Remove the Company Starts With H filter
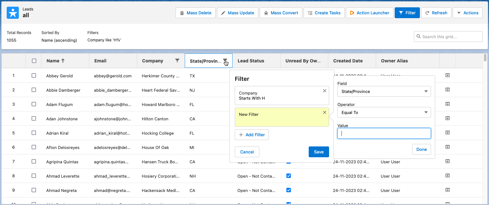This screenshot has height=205, width=489. (325, 91)
